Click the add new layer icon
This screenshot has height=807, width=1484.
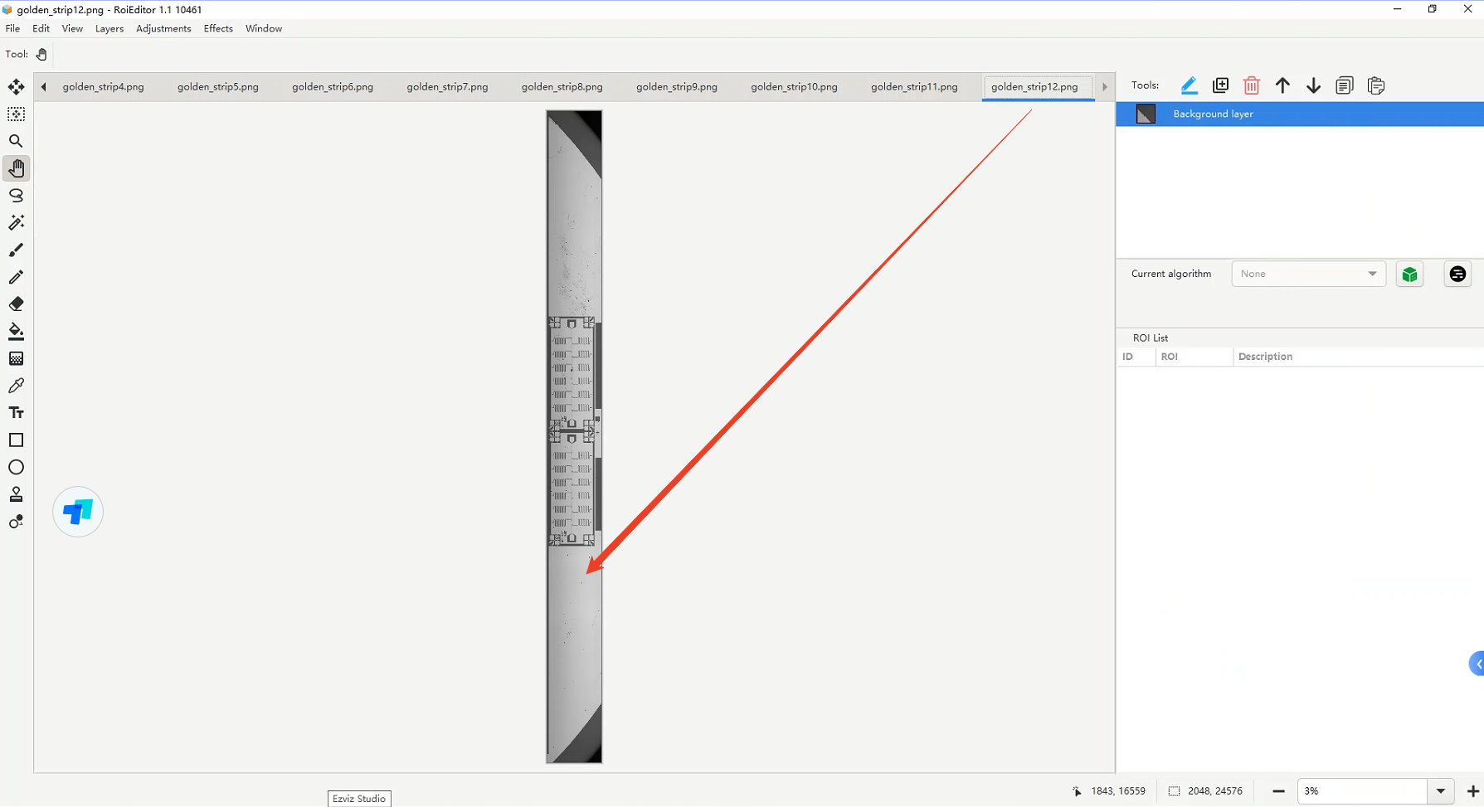(x=1220, y=85)
